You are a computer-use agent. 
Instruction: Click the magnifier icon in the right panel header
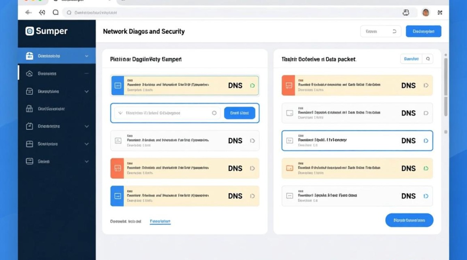coord(428,59)
